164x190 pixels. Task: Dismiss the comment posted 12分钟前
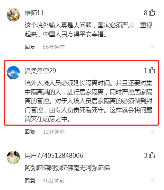pyautogui.click(x=153, y=132)
